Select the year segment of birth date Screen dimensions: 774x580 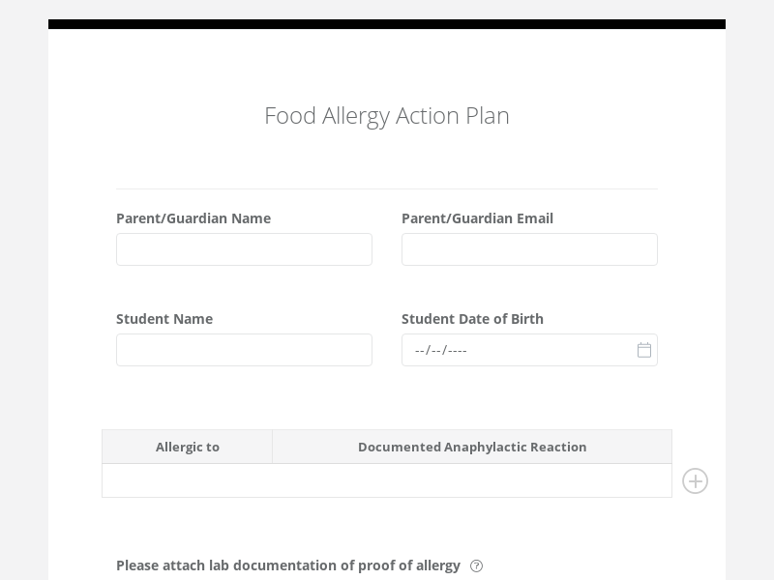coord(457,350)
